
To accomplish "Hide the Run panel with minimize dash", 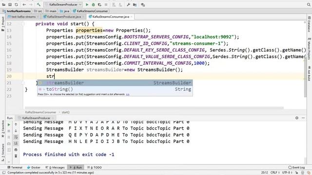I will click(303, 118).
